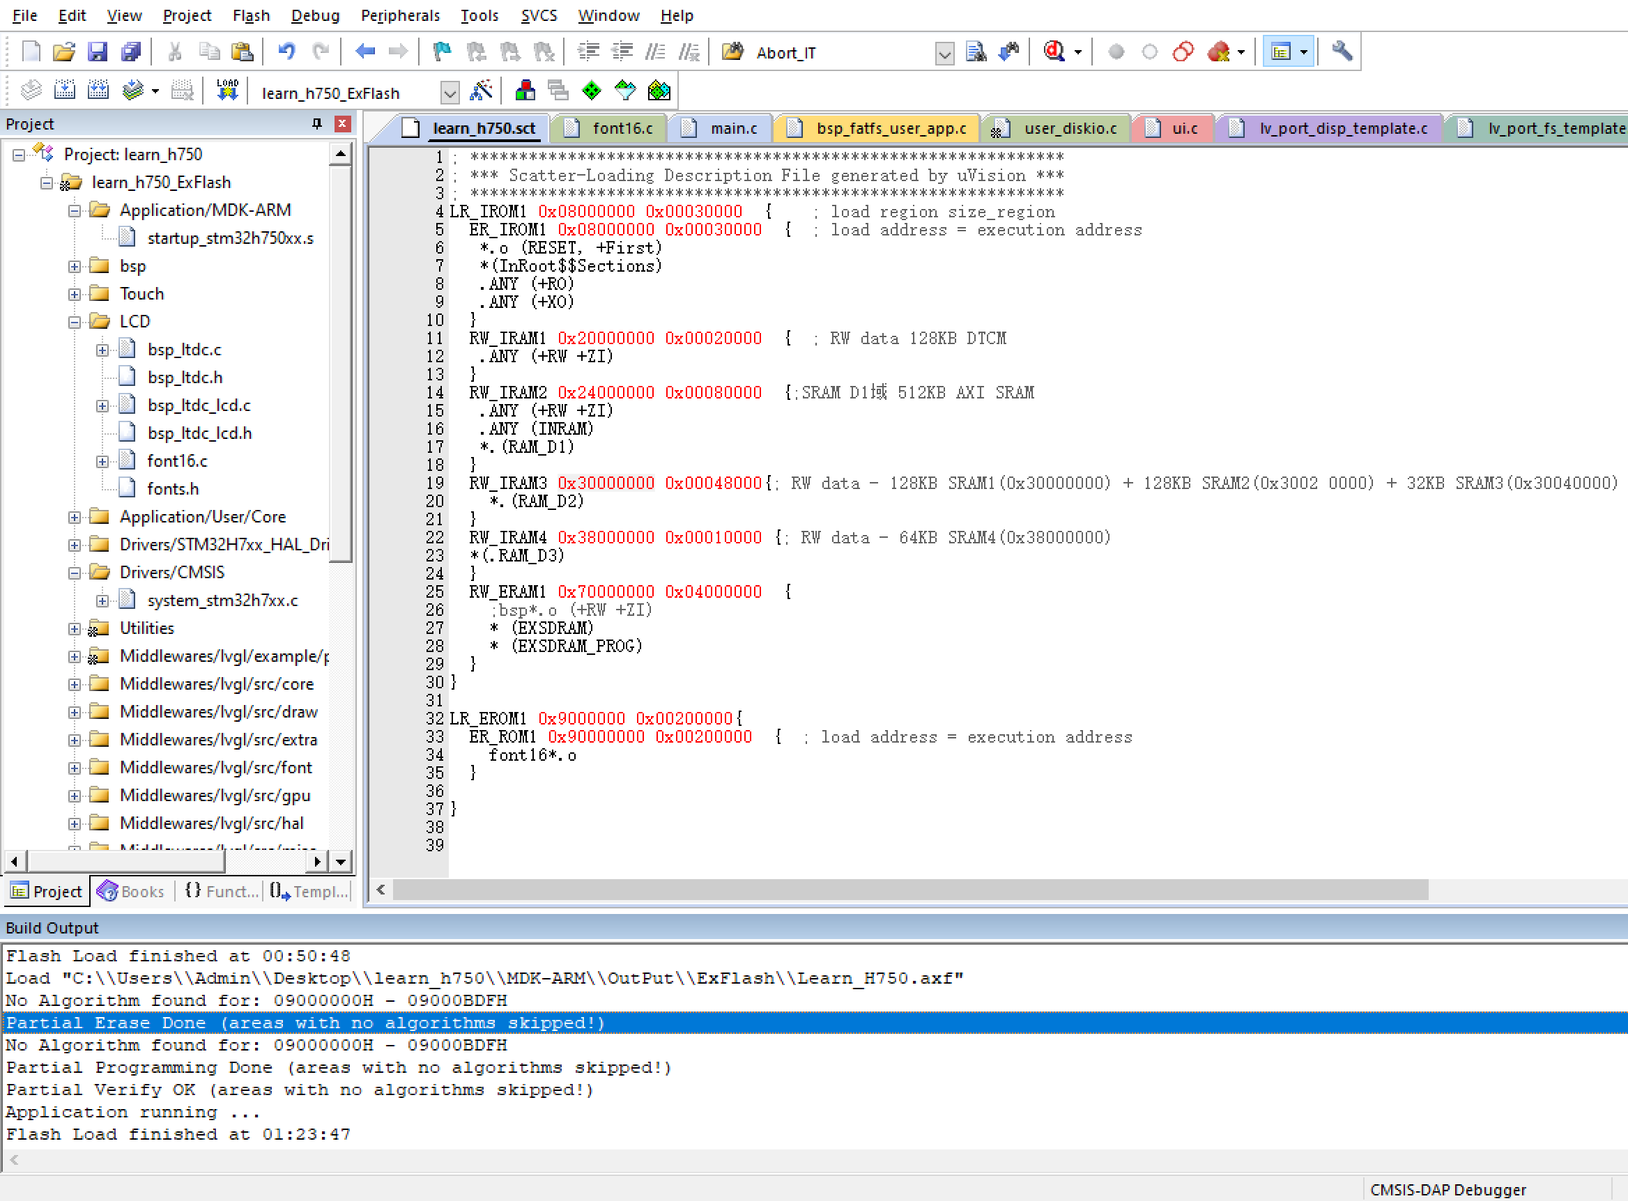Click Manage Project Items icon
1628x1201 pixels.
coord(525,90)
